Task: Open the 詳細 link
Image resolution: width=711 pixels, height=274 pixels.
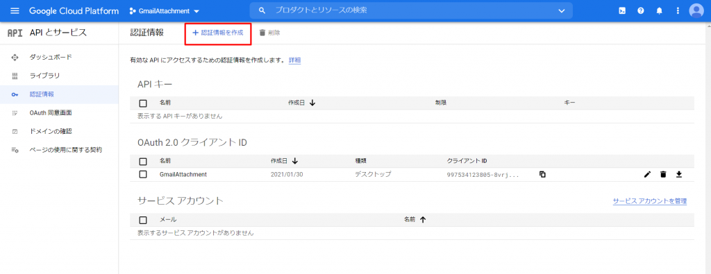Action: 294,60
